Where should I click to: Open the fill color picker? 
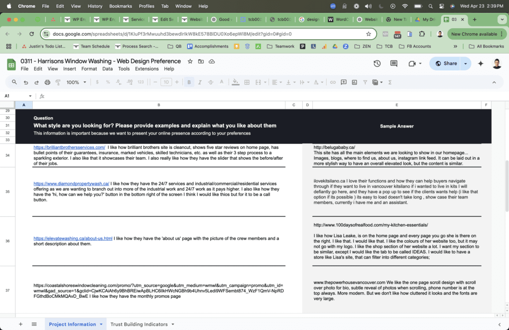click(x=235, y=82)
